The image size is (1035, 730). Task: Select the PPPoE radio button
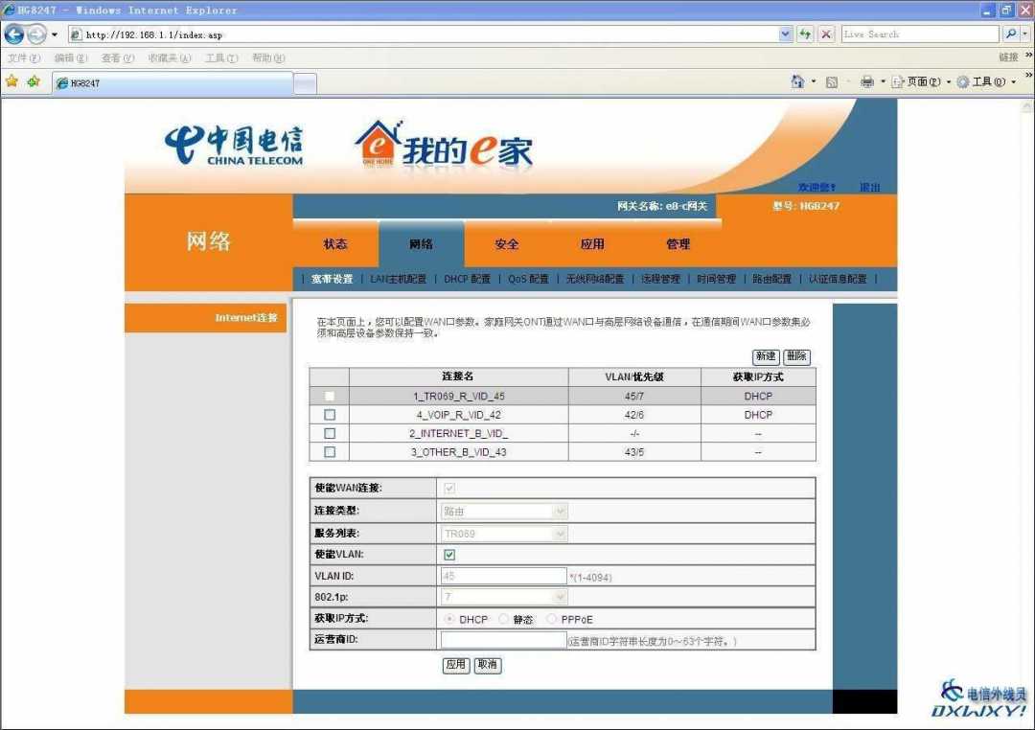(551, 619)
